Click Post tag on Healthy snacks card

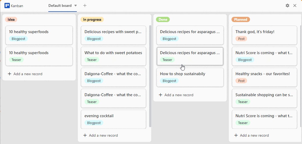[x=241, y=81]
